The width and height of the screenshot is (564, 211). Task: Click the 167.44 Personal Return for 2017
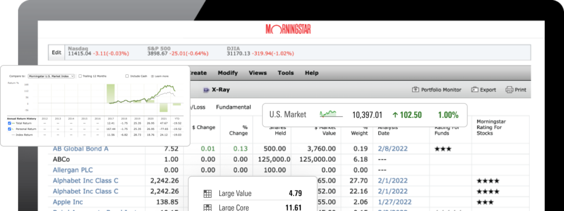111,129
